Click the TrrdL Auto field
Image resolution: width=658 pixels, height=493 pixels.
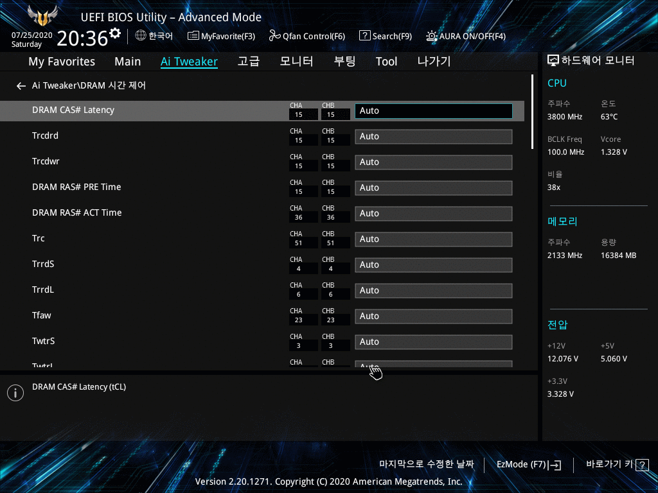(434, 291)
